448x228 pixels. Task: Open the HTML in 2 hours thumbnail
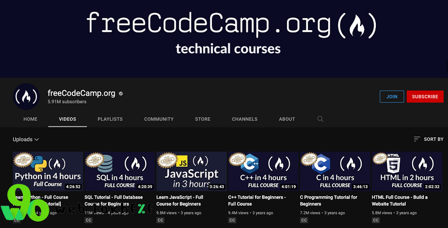[407, 171]
